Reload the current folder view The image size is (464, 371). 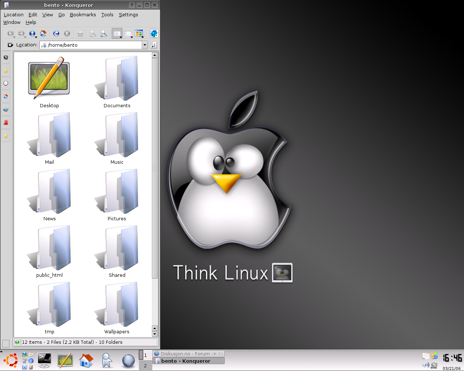click(56, 34)
